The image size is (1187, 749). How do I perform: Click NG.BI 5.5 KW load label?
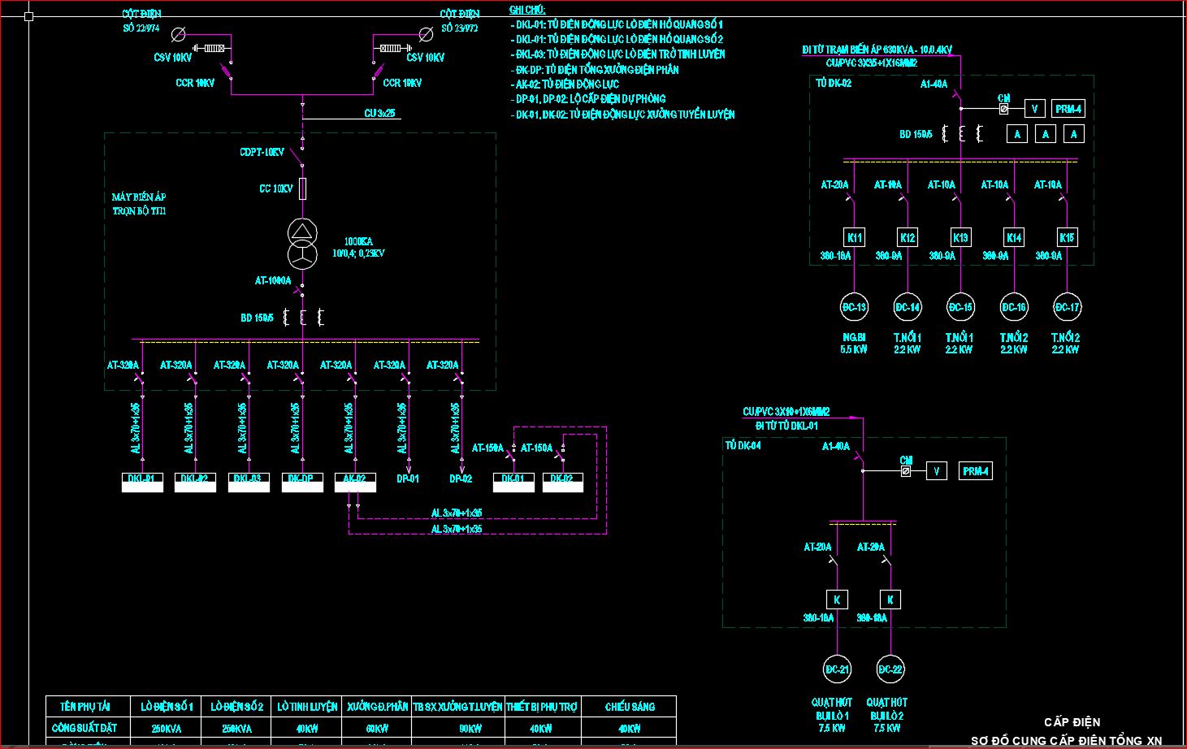(854, 343)
